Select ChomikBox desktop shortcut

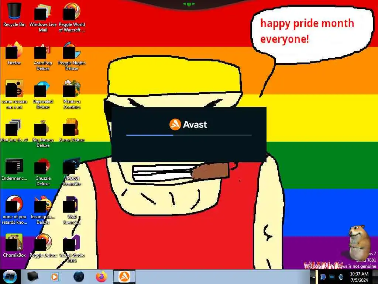click(x=14, y=246)
